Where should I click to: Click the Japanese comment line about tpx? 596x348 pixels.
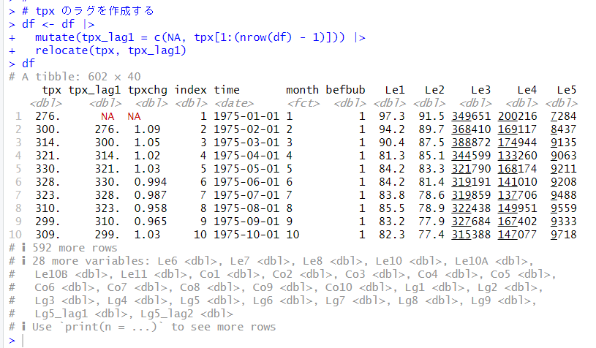coord(81,11)
